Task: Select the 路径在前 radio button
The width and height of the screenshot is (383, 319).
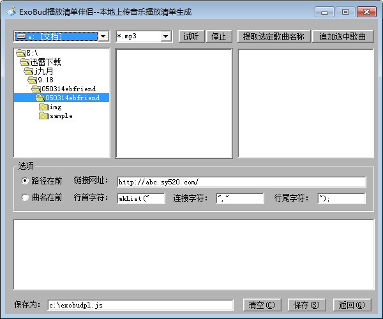Action: tap(25, 181)
